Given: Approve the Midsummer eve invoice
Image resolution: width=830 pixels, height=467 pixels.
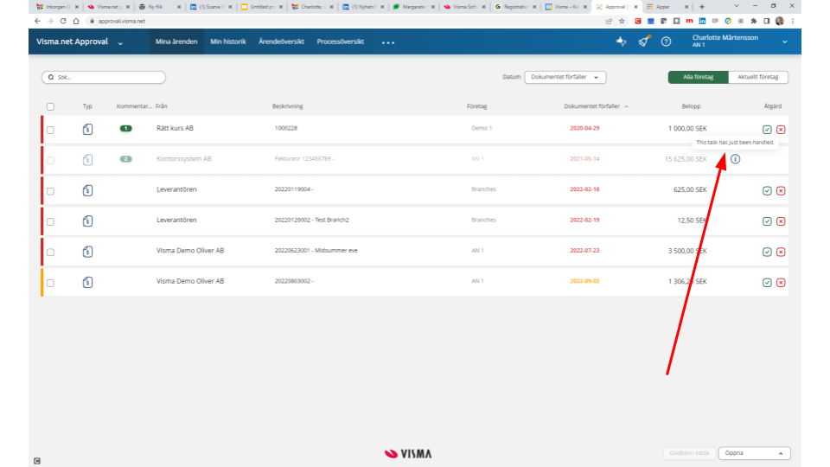Looking at the screenshot, I should (x=767, y=252).
